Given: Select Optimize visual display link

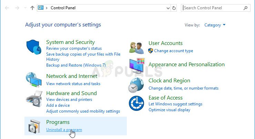Looking at the screenshot, I should [x=169, y=110].
